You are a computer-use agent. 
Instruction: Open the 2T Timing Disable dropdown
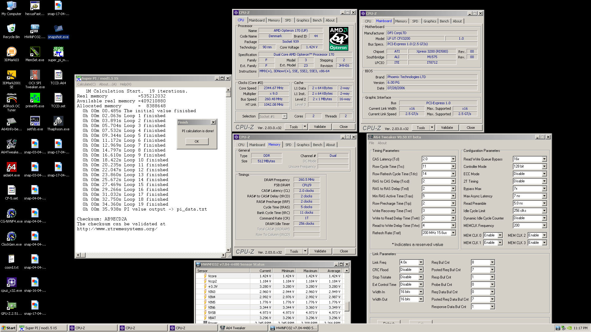[x=544, y=181]
